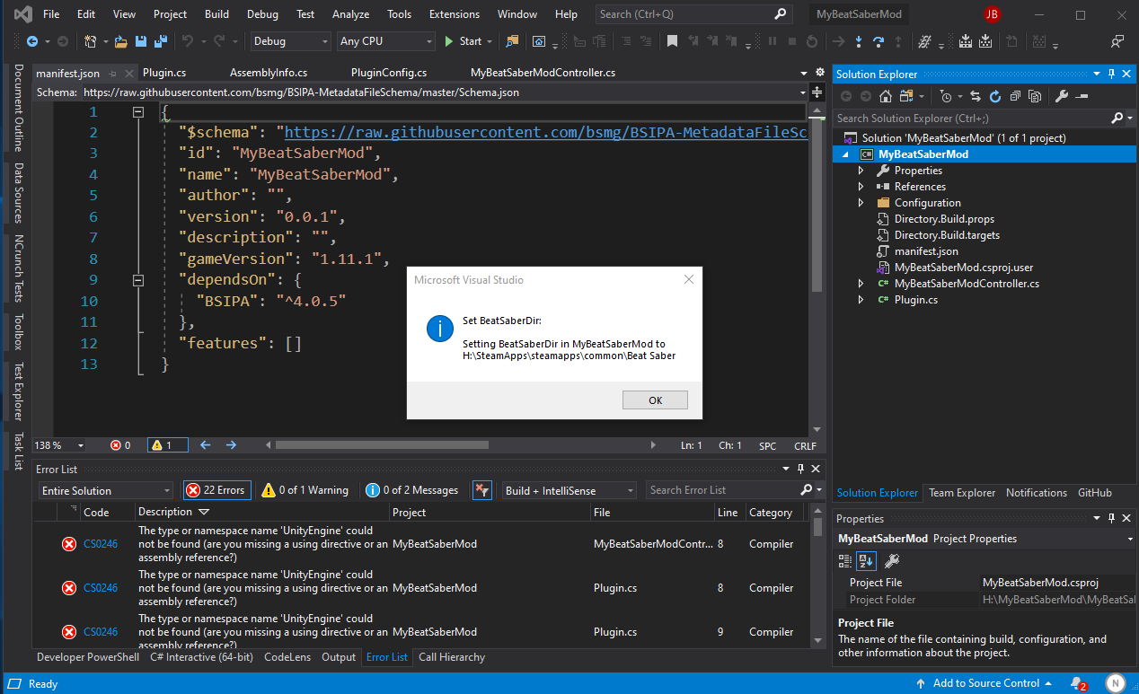Click the editor horizontal scrollbar thumb
Viewport: 1139px width, 694px height.
coord(383,445)
